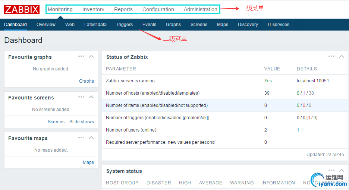Image resolution: width=349 pixels, height=190 pixels.
Task: Open the Latest data submenu
Action: (95, 25)
